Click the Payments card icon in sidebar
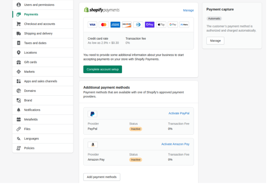Screen dimensions: 269x188 coord(19,15)
